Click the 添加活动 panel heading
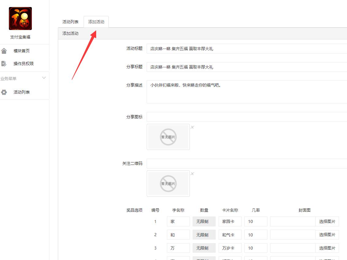This screenshot has width=347, height=260. pyautogui.click(x=70, y=33)
